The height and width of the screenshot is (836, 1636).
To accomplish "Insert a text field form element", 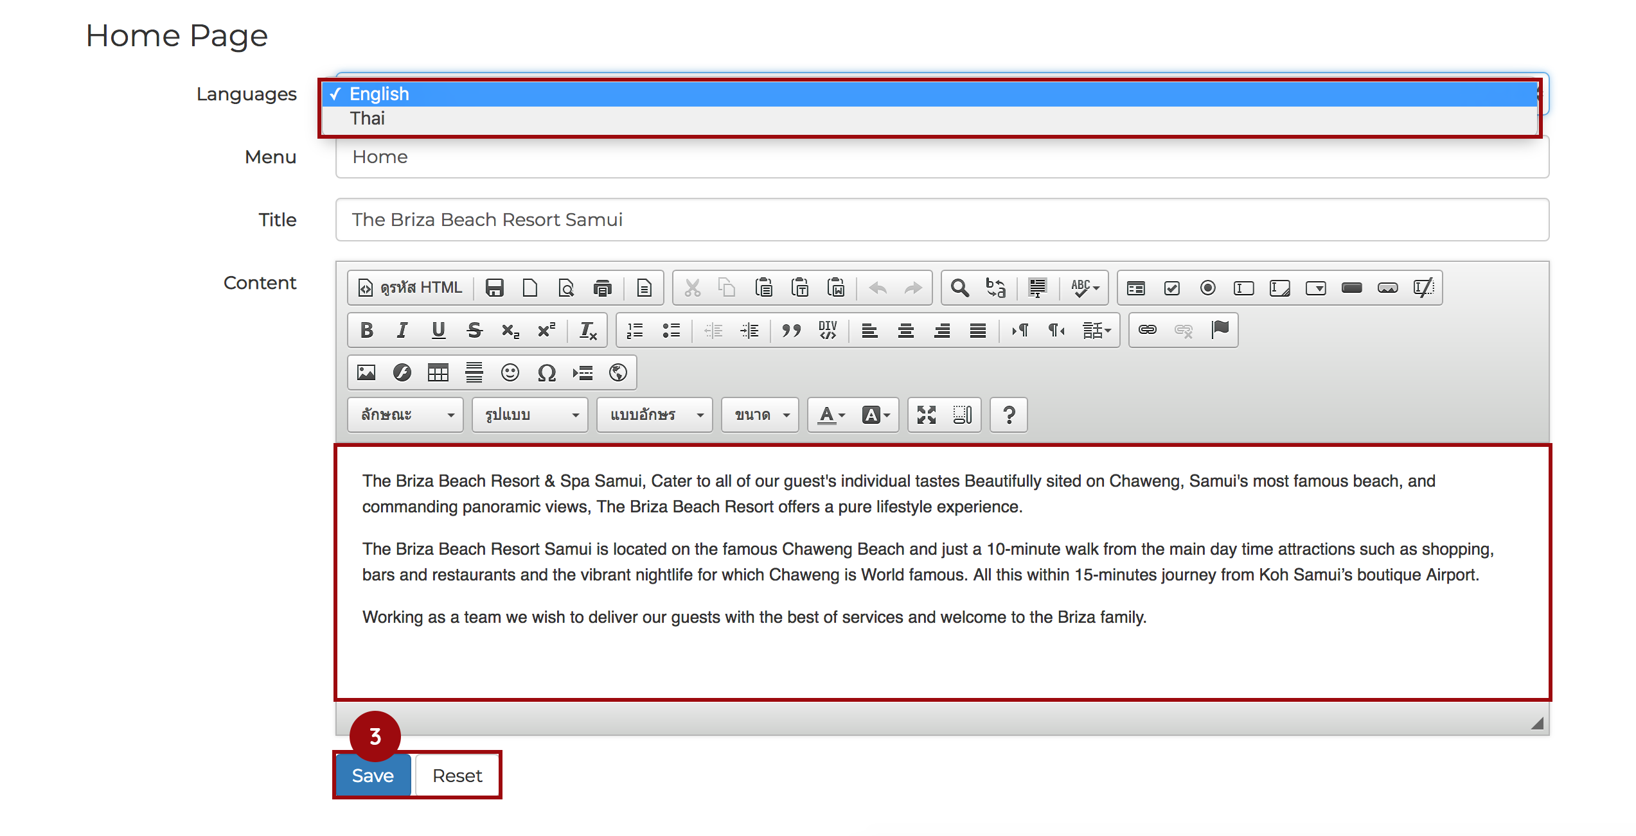I will tap(1244, 288).
